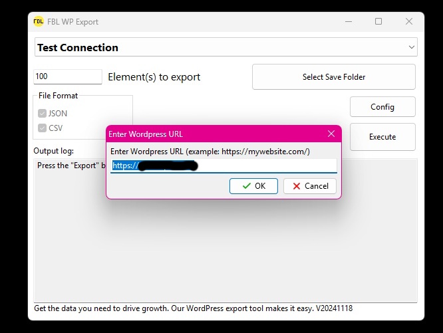
Task: Click the File Format group label
Action: click(x=58, y=96)
